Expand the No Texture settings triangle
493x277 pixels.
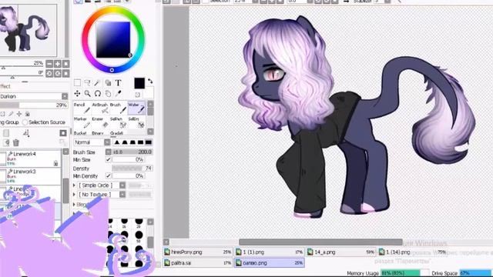pyautogui.click(x=75, y=195)
